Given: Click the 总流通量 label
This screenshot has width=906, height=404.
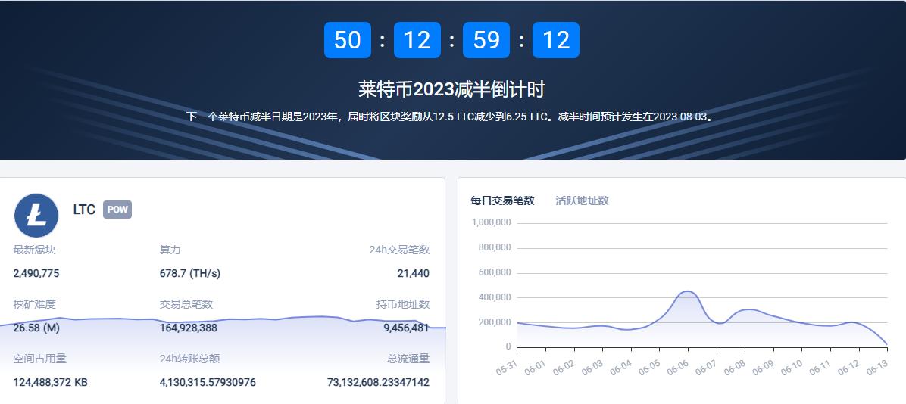Looking at the screenshot, I should 408,359.
